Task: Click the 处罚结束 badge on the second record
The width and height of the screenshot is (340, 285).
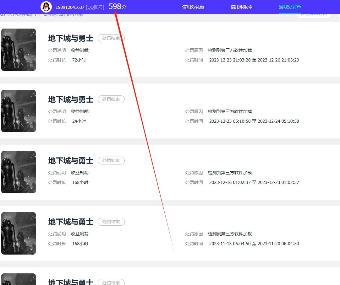Action: [x=111, y=99]
